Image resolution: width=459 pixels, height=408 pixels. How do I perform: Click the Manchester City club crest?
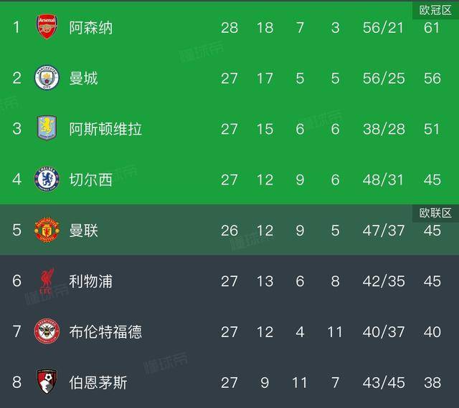click(x=47, y=78)
